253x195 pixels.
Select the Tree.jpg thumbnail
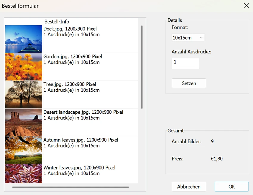click(24, 94)
